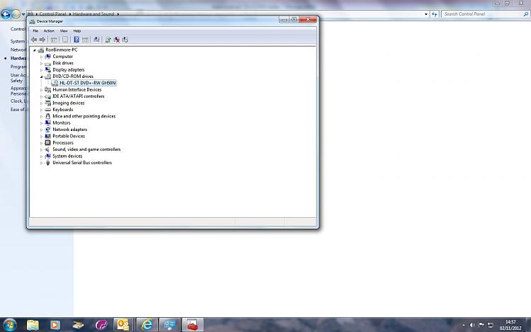Viewport: 531px width, 332px height.
Task: Click the Monitors category icon
Action: [47, 123]
